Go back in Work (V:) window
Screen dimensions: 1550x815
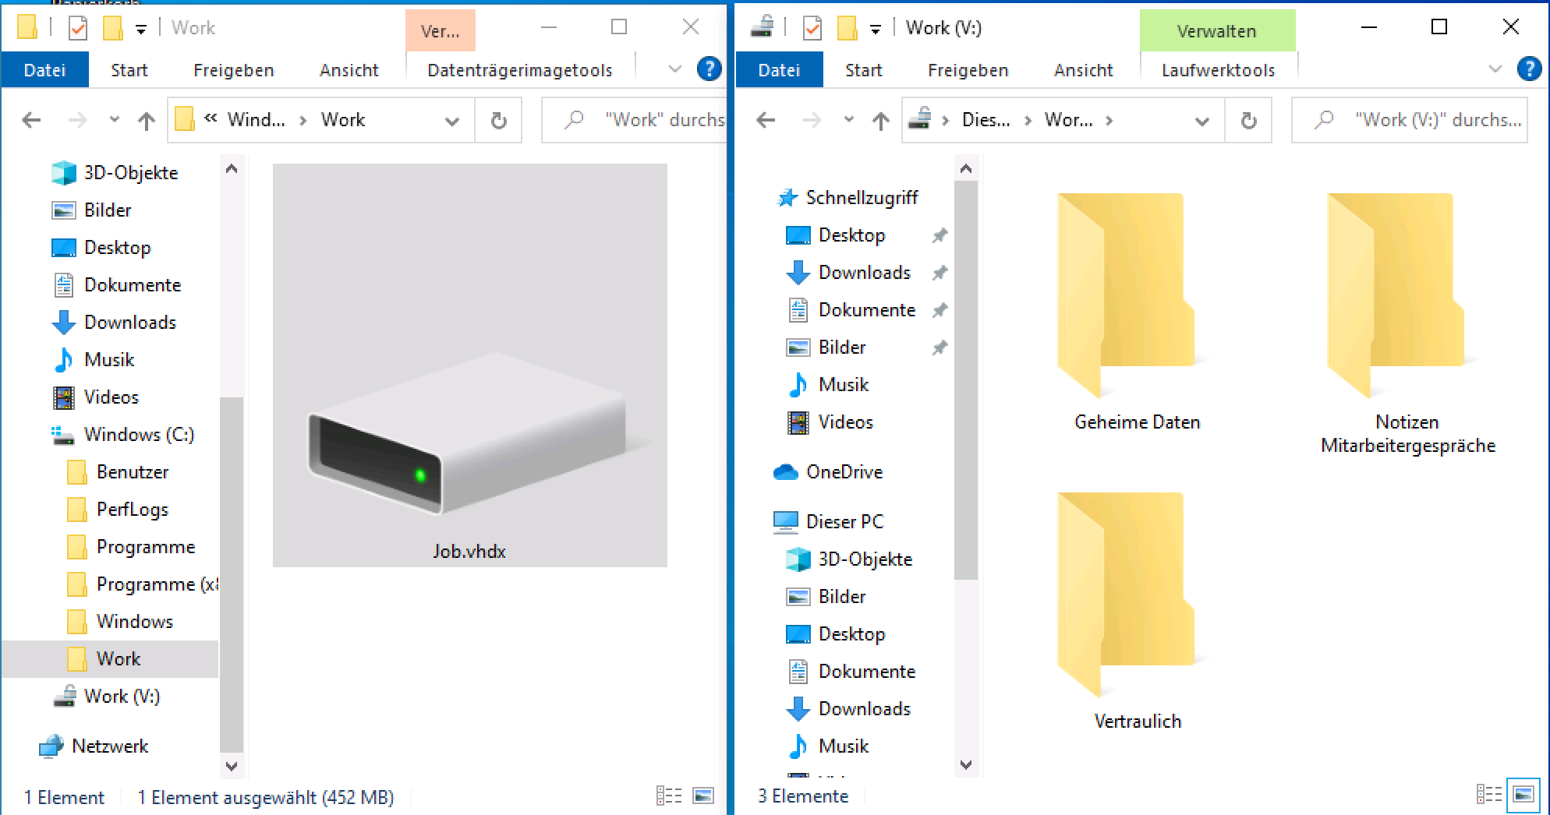tap(766, 120)
